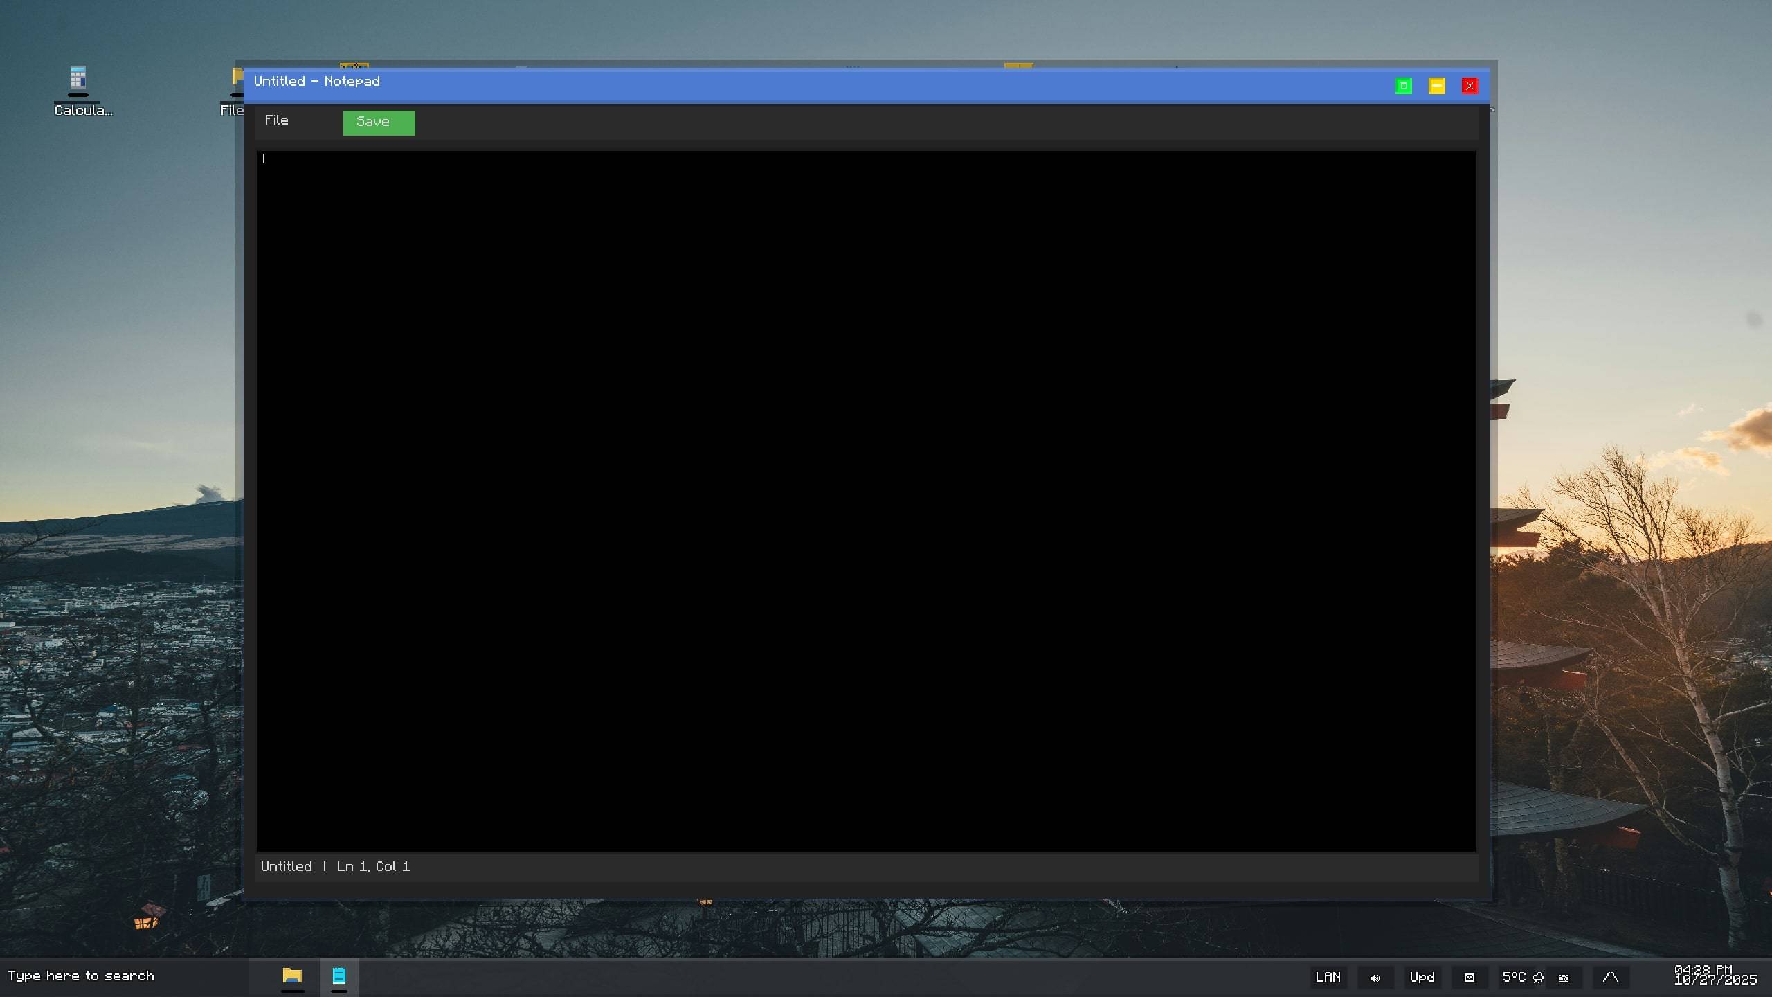Click the Upd updates tray button
Viewport: 1772px width, 997px height.
(1422, 977)
